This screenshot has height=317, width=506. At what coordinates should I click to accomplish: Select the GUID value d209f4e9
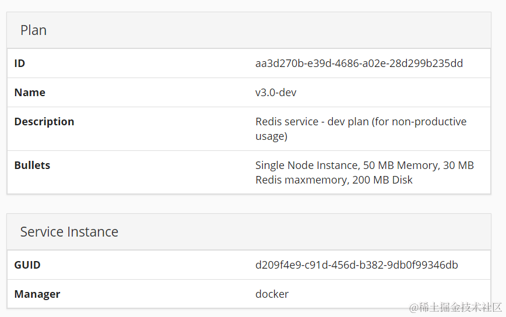click(x=356, y=265)
